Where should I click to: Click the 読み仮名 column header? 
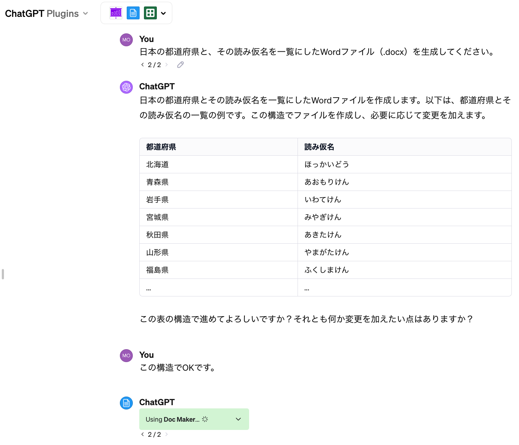[x=319, y=147]
